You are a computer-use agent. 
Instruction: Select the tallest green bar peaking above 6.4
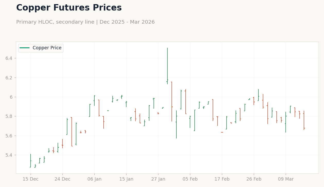[x=167, y=66]
